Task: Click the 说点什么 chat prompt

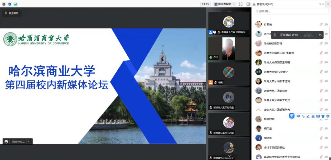Action: [18, 141]
